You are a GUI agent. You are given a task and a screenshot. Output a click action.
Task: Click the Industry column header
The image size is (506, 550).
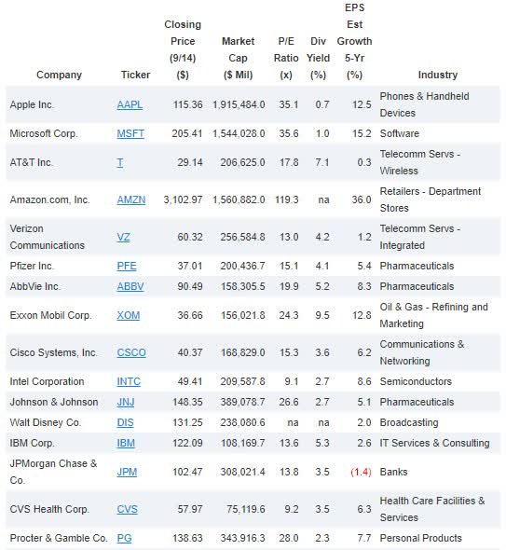coord(438,75)
